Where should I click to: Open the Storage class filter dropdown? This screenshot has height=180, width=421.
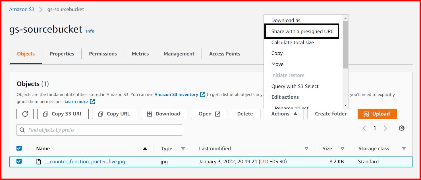404,148
